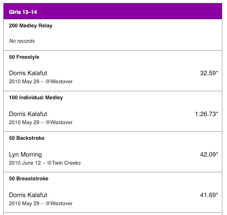Open the 50 Breaststroke event heading
Screen dimensions: 227x215
click(28, 178)
